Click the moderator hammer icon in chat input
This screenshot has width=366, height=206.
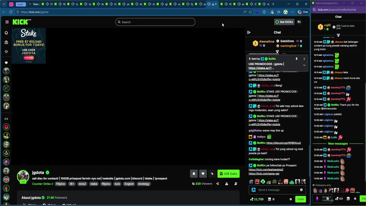(253, 190)
